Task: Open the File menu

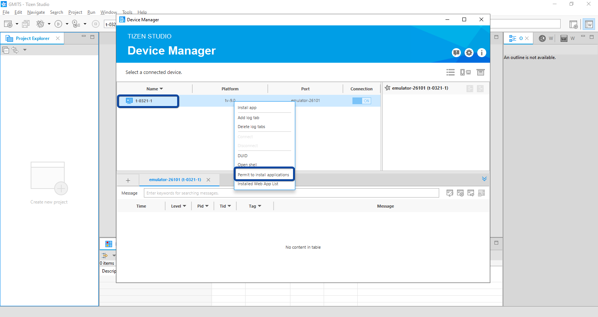Action: (x=6, y=12)
